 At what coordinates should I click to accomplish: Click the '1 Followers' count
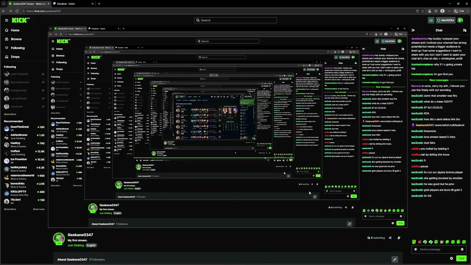pyautogui.click(x=97, y=259)
